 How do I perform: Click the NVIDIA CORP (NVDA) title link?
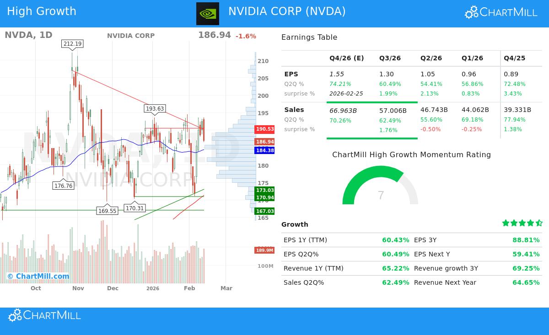287,12
